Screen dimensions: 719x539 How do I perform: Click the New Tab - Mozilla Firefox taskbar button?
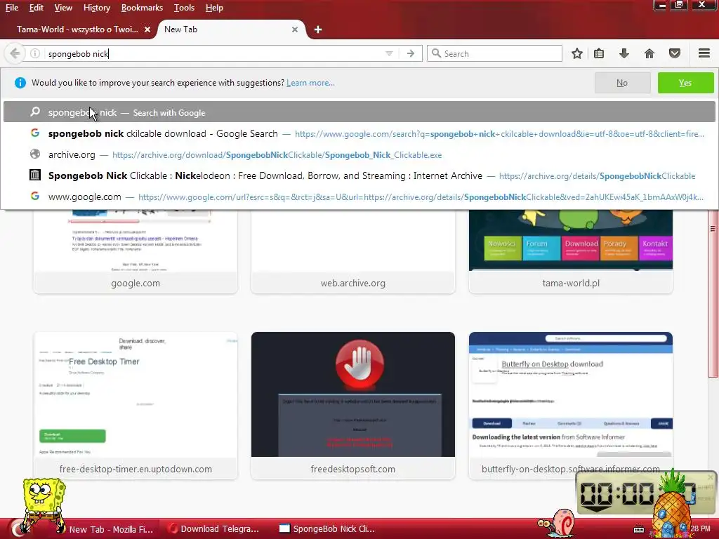coord(110,529)
